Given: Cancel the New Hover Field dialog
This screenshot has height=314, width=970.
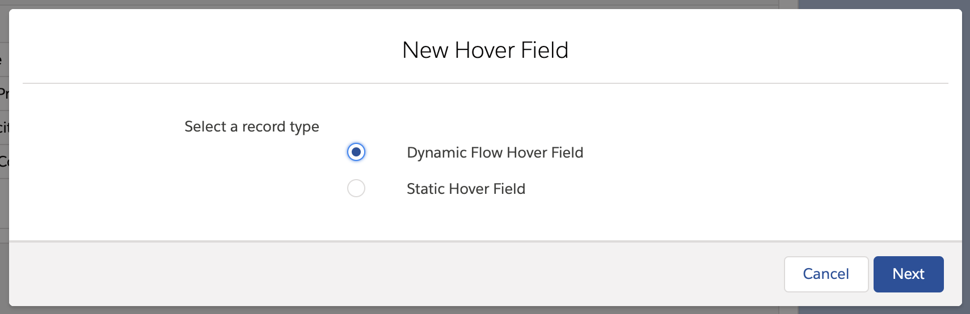Looking at the screenshot, I should pos(826,274).
